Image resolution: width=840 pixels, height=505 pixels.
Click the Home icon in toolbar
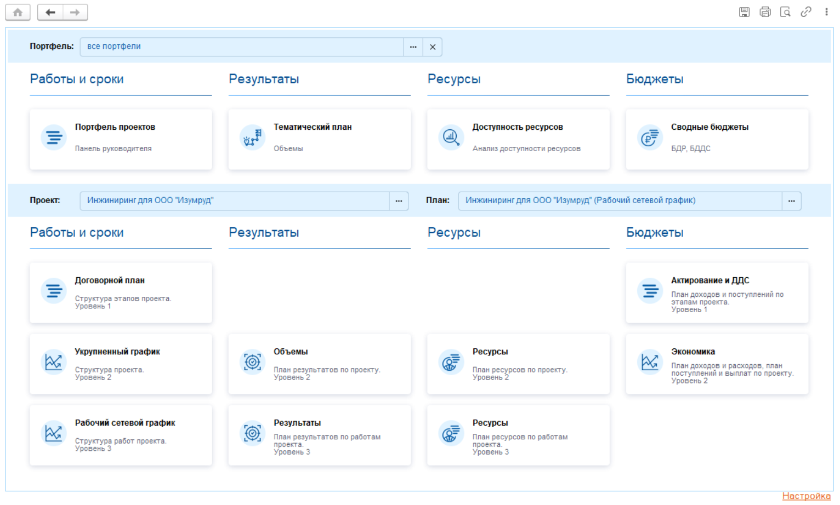pyautogui.click(x=18, y=12)
